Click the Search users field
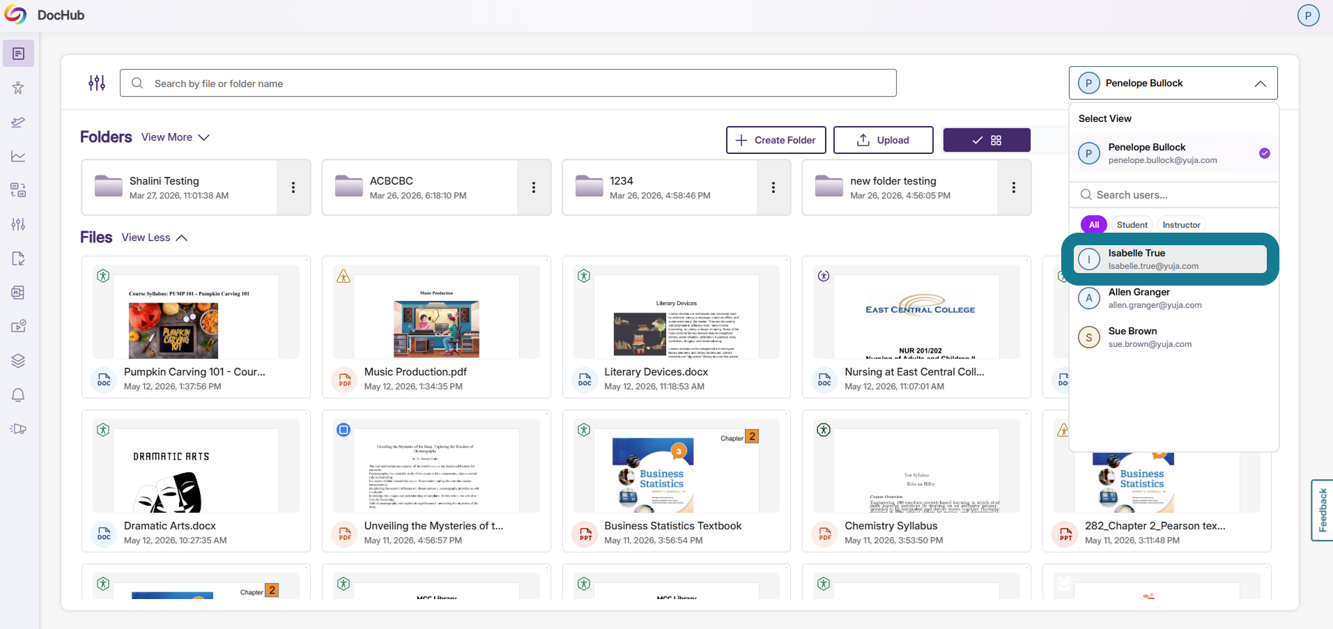The image size is (1333, 629). pyautogui.click(x=1174, y=195)
